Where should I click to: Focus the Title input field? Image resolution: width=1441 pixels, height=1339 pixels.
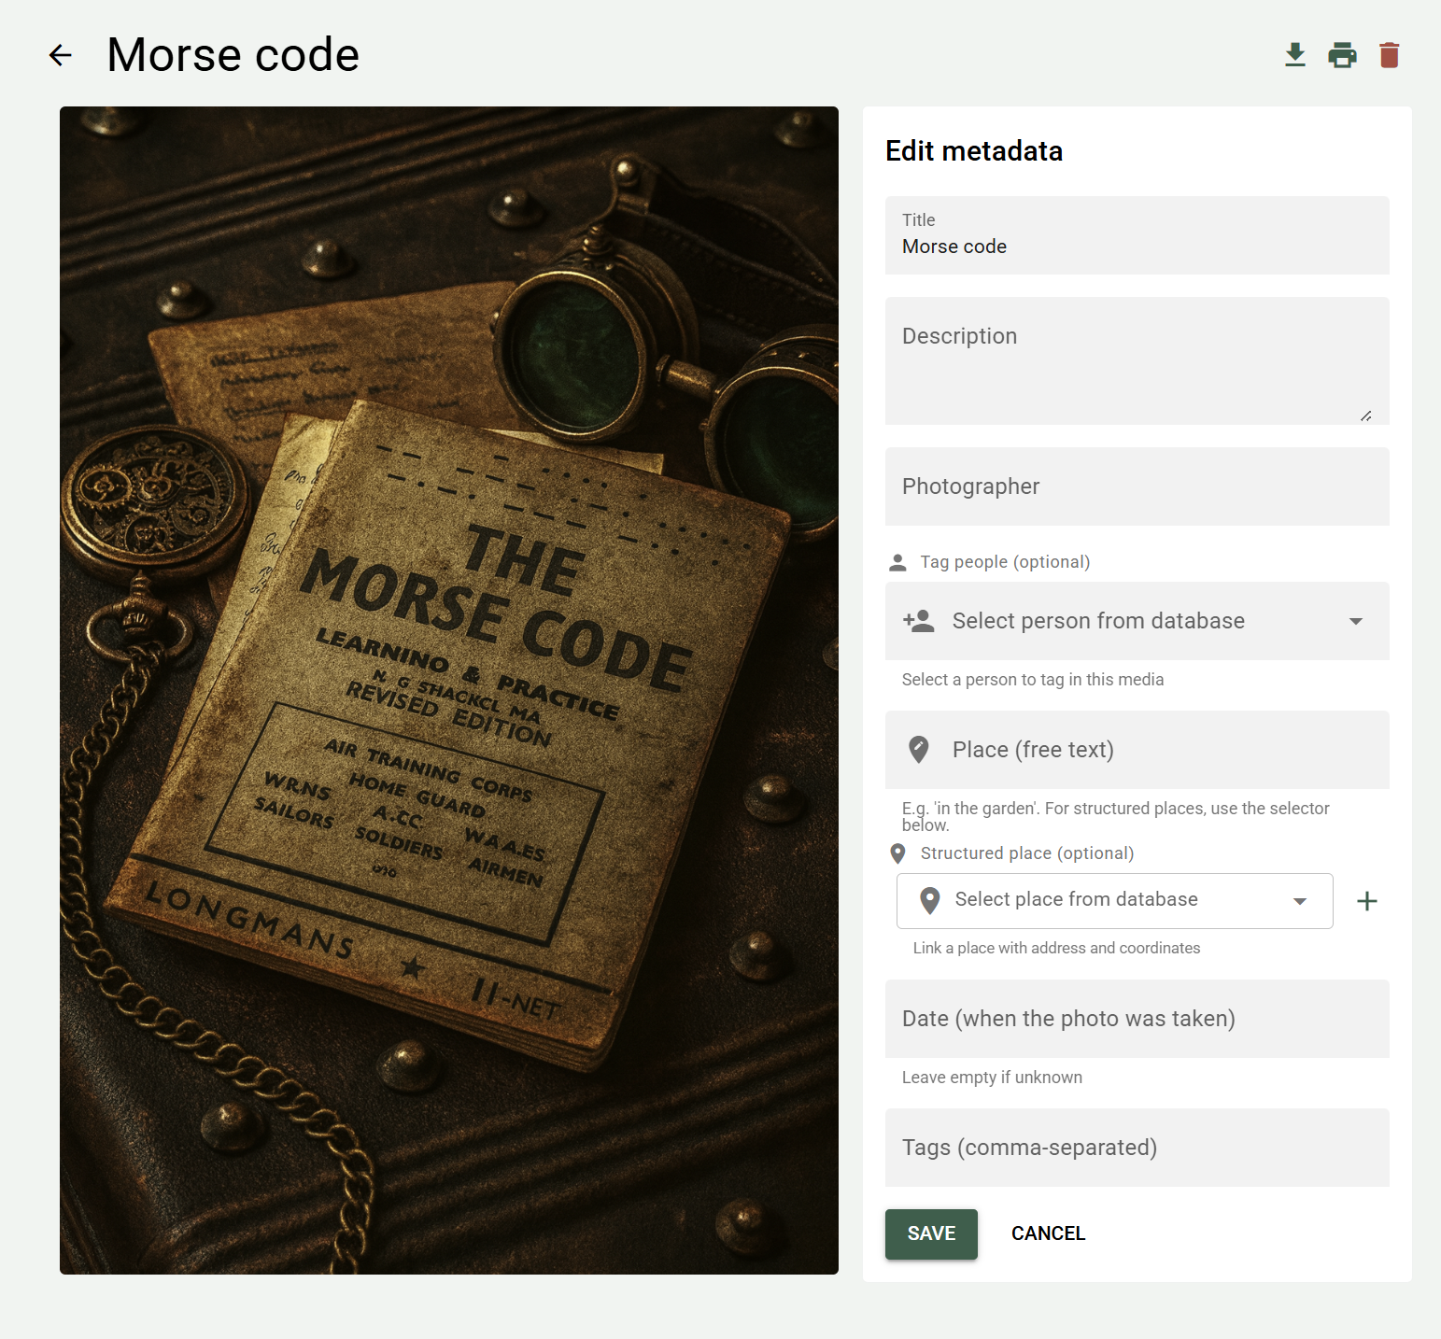[1137, 235]
